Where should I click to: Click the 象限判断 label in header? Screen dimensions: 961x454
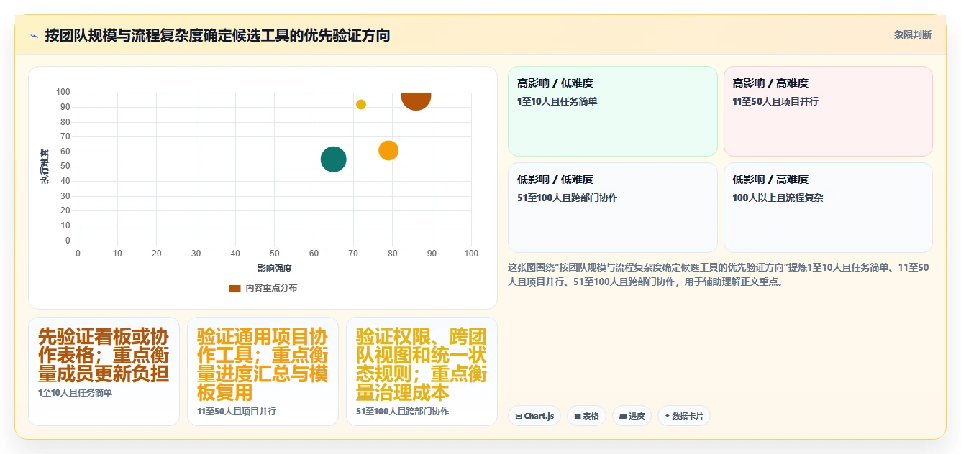pyautogui.click(x=912, y=34)
